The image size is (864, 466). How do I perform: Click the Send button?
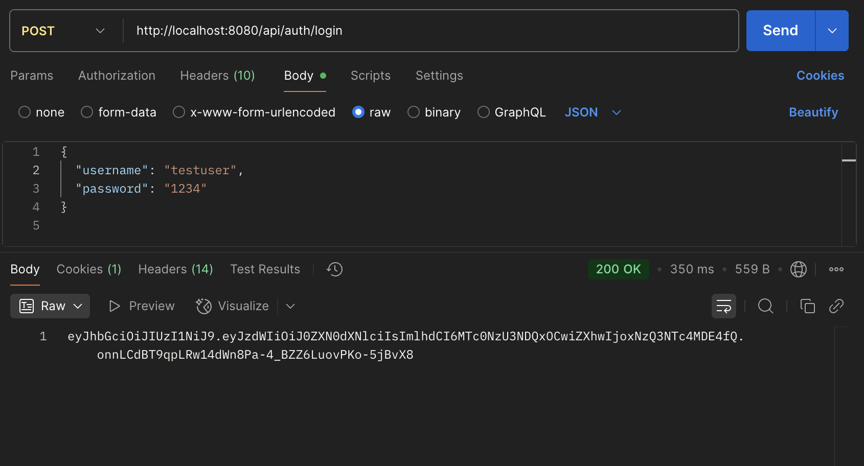pyautogui.click(x=780, y=31)
